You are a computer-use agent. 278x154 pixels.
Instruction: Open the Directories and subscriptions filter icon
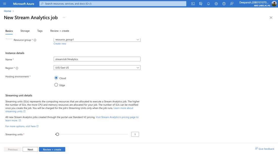(x=201, y=4)
